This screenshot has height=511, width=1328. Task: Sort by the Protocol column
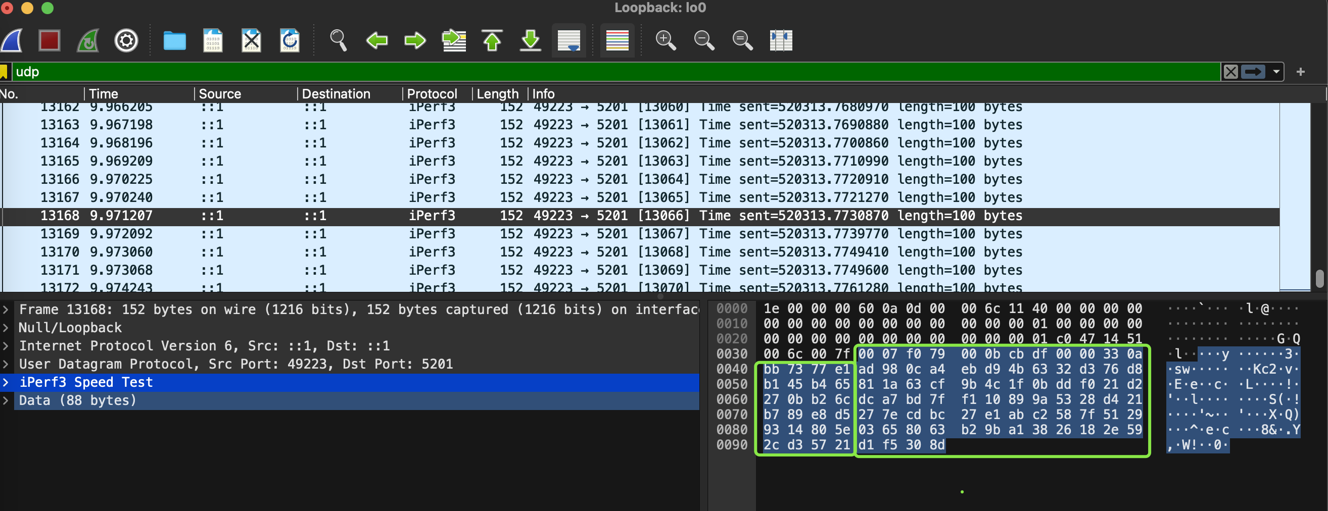(x=437, y=94)
